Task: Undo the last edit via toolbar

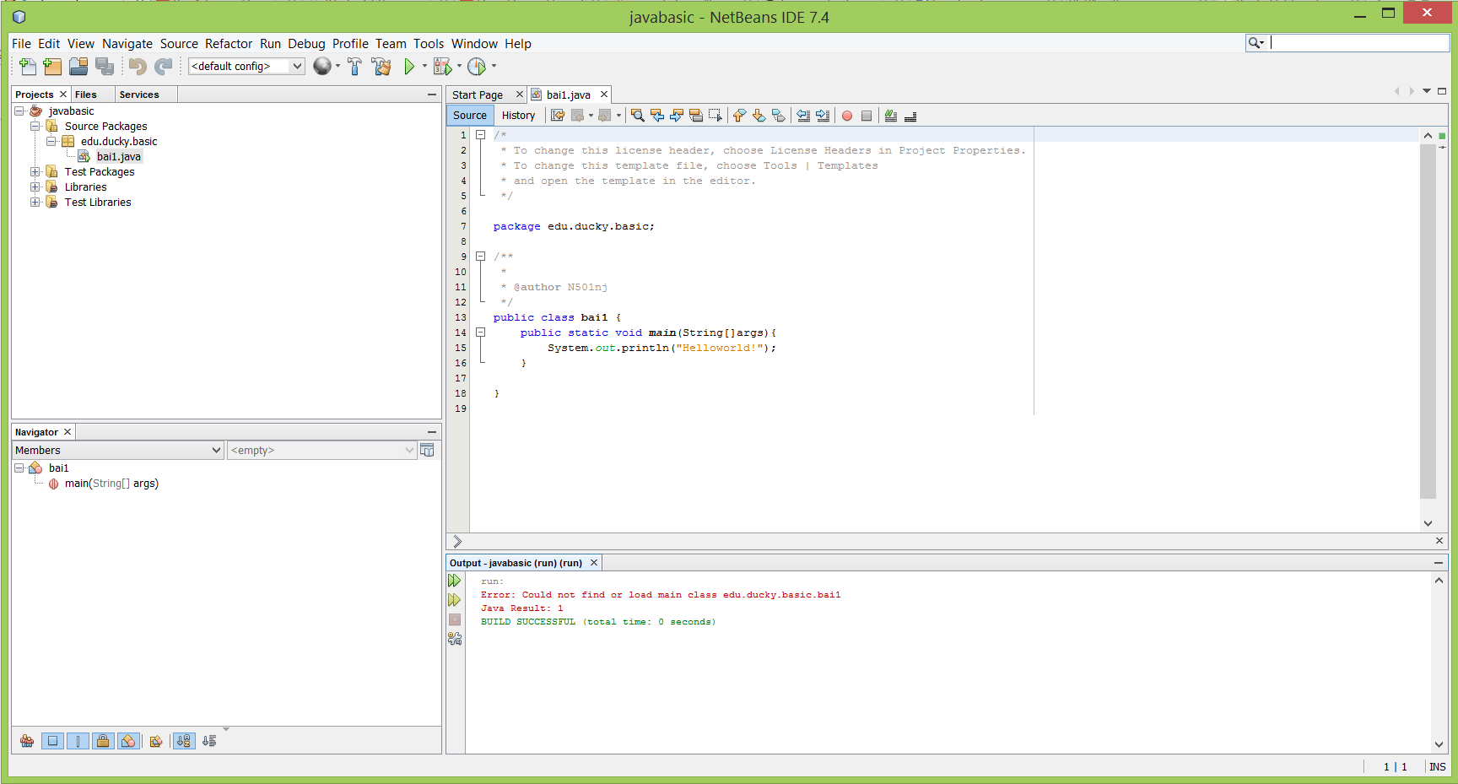Action: [138, 66]
